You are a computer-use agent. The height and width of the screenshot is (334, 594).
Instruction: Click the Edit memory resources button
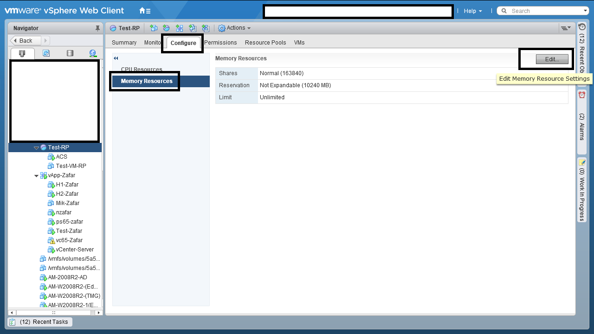[552, 59]
